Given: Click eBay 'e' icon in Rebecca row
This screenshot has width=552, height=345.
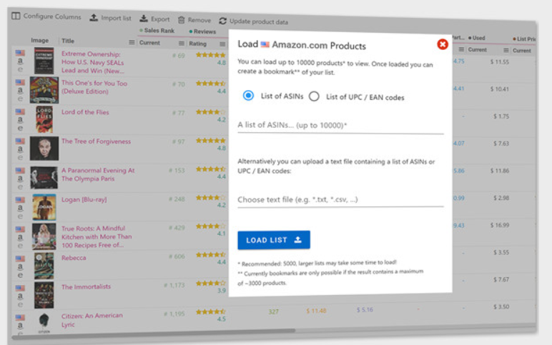Looking at the screenshot, I should 20,275.
